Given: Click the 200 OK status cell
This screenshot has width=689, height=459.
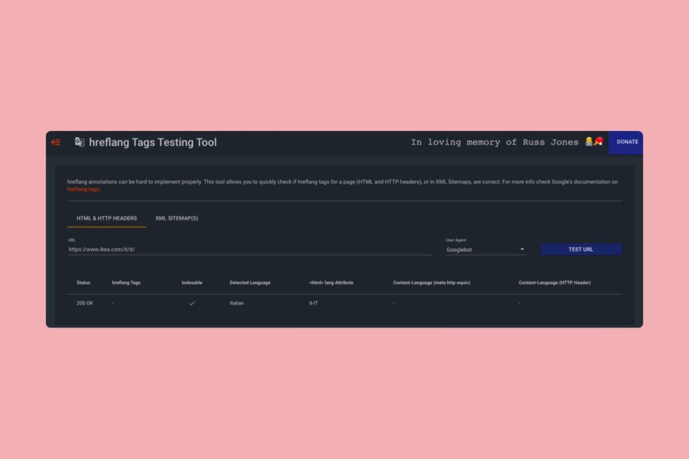Looking at the screenshot, I should pos(85,303).
